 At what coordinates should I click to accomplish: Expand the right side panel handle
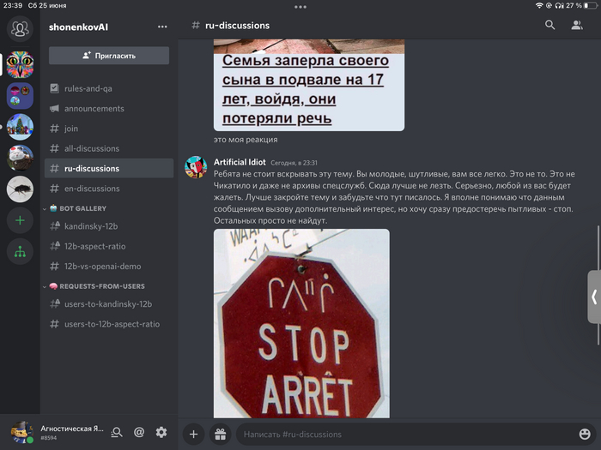click(x=593, y=297)
